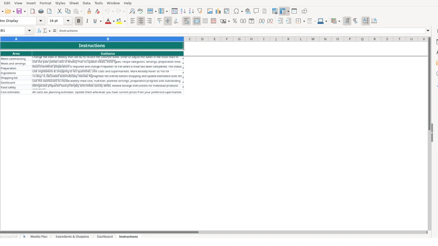438x246 pixels.
Task: Switch to the Dashboard sheet tab
Action: 105,237
